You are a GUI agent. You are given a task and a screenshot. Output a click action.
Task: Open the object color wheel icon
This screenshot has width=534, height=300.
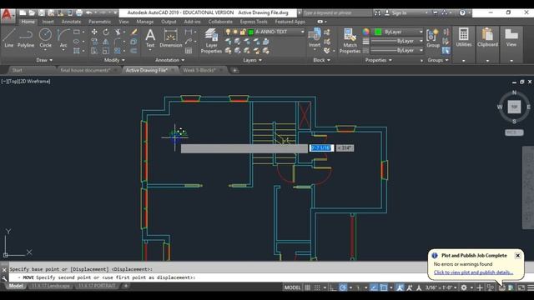click(x=365, y=32)
